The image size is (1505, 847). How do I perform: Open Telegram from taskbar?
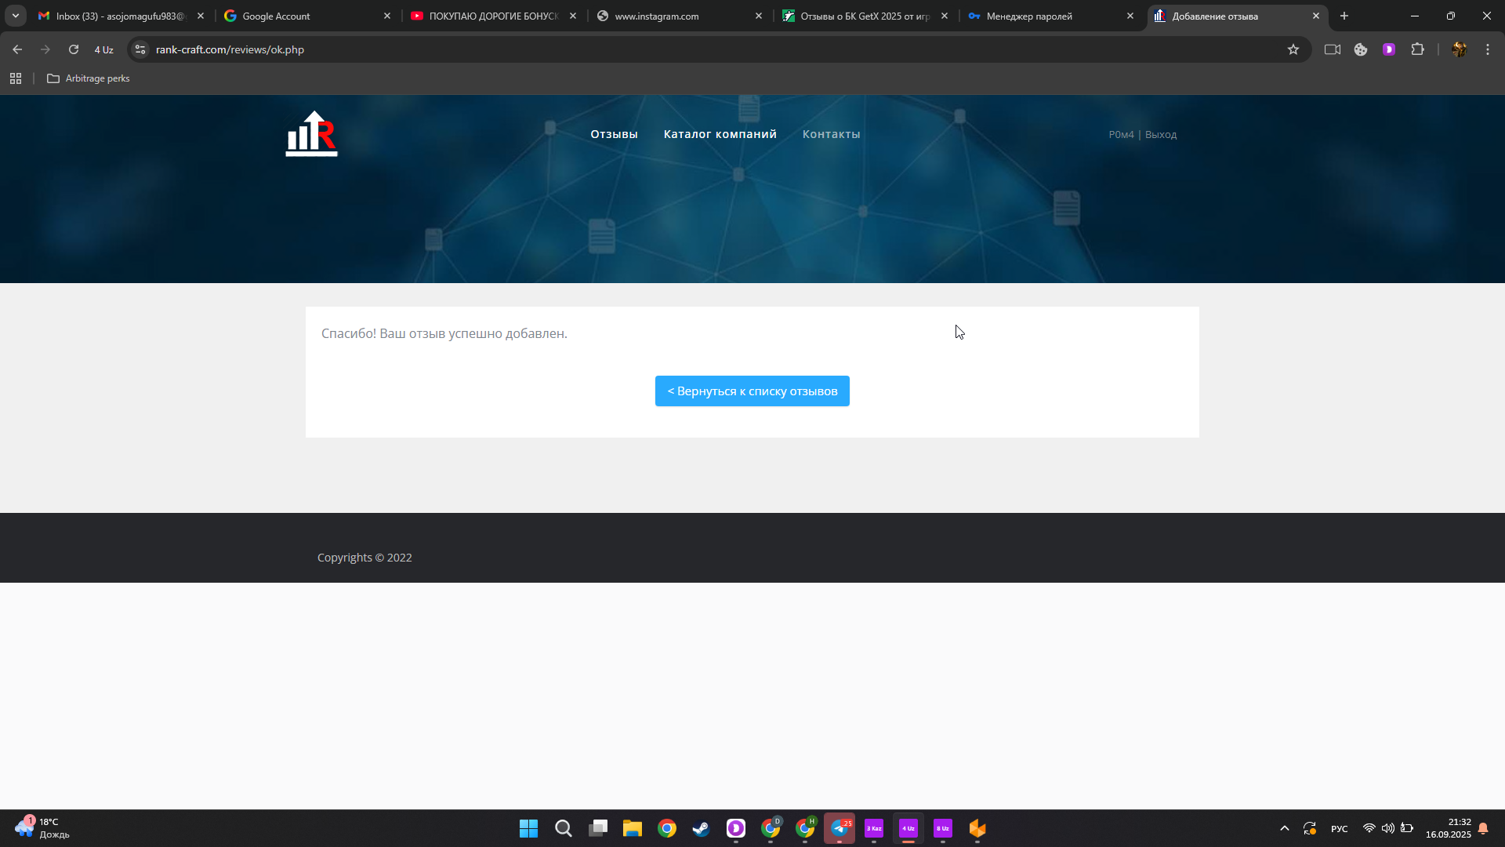(x=840, y=828)
